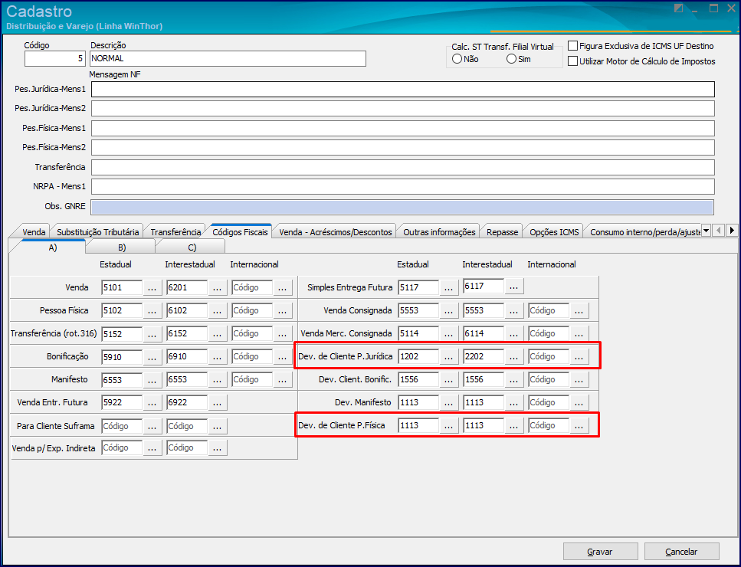Viewport: 741px width, 567px height.
Task: Click the NRPA - Mens1 field
Action: [x=402, y=187]
